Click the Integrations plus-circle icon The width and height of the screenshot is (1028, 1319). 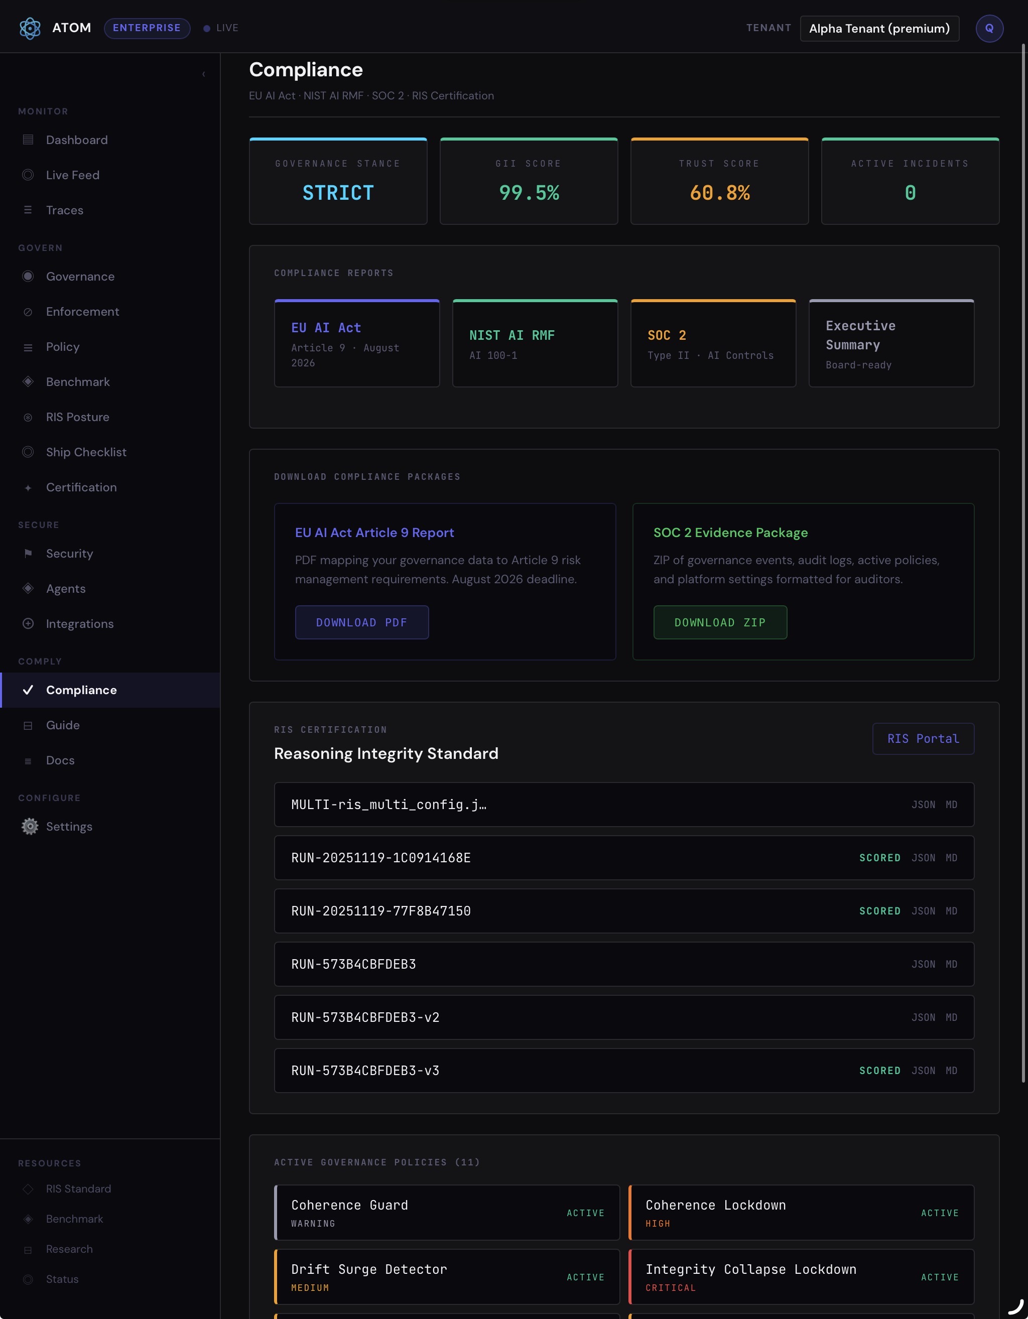coord(28,624)
